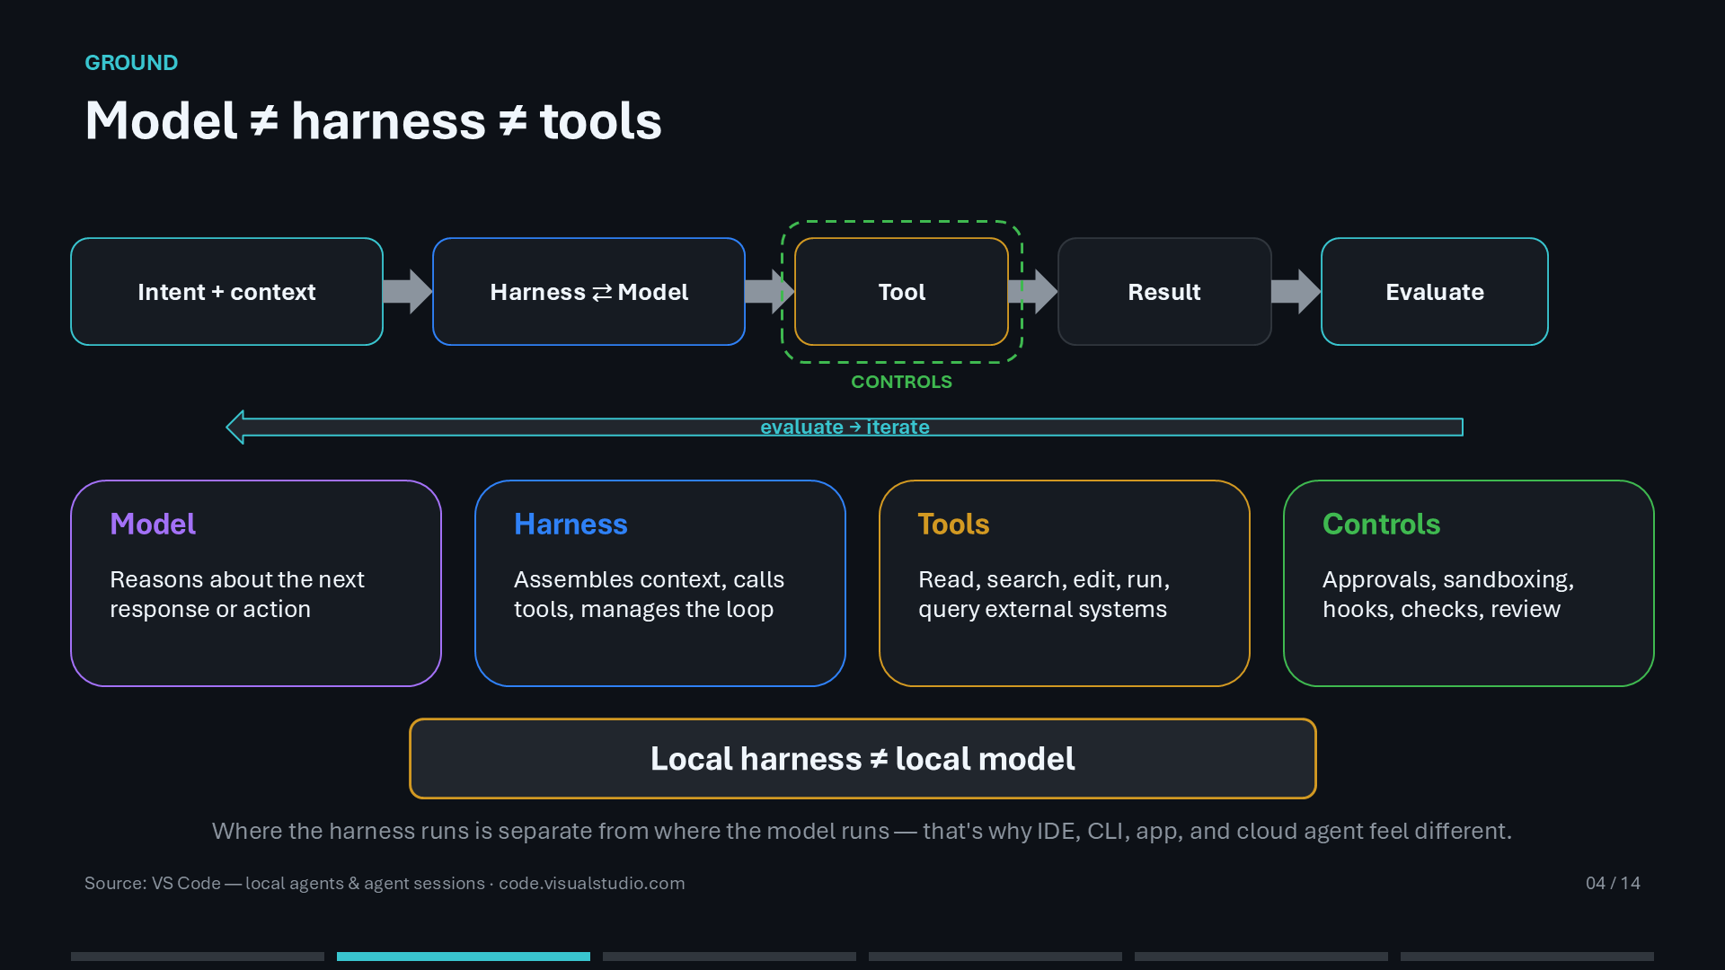Click arrow between Intent and Harness boxes
Viewport: 1725px width, 970px height.
coord(408,292)
